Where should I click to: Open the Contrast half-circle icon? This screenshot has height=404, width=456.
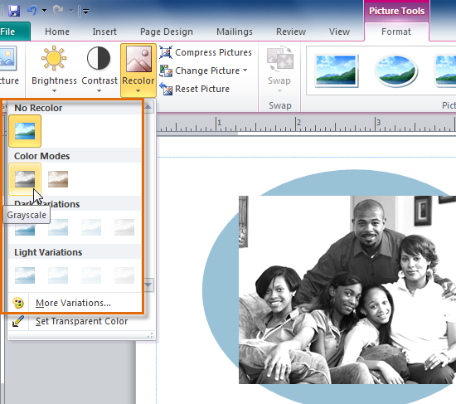tap(99, 58)
